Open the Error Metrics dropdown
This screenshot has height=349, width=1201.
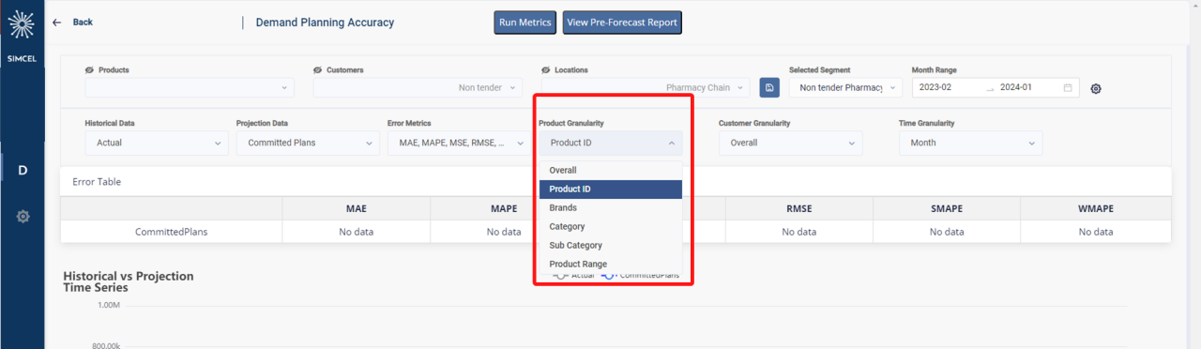pyautogui.click(x=459, y=143)
